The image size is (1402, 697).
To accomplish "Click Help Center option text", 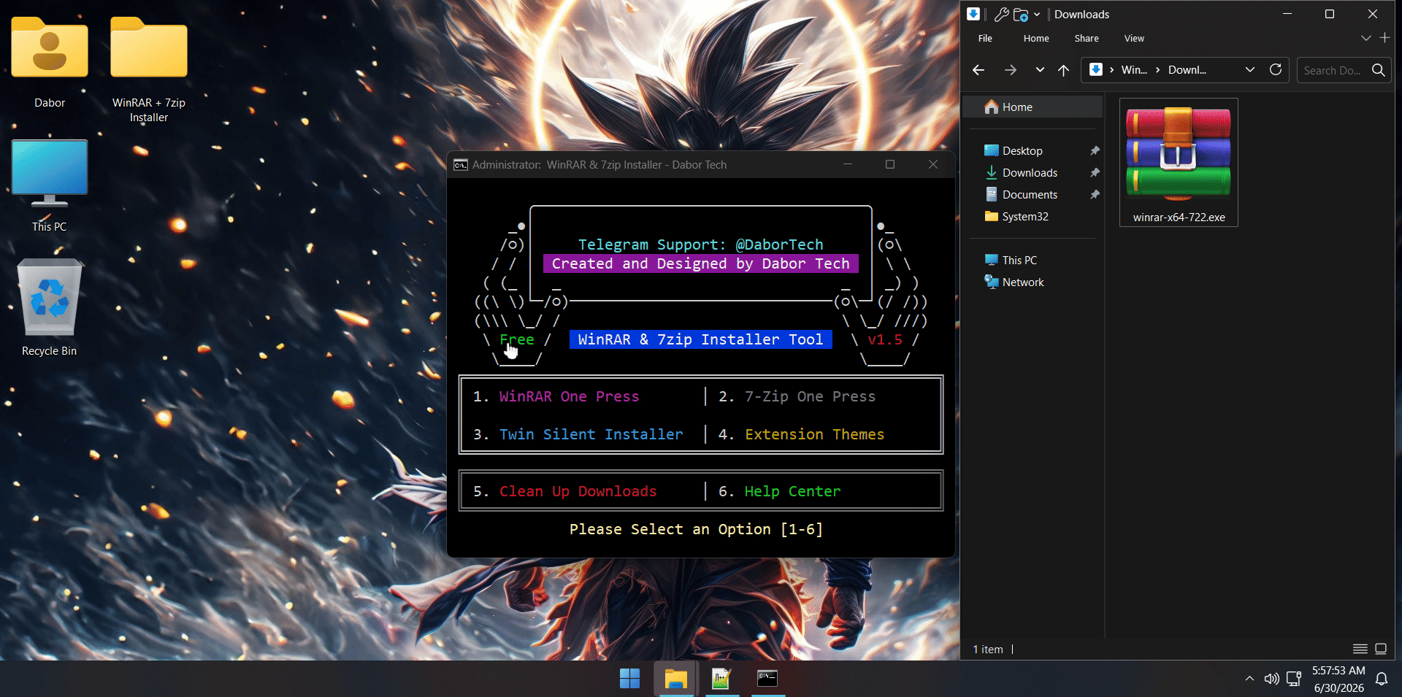I will click(792, 491).
